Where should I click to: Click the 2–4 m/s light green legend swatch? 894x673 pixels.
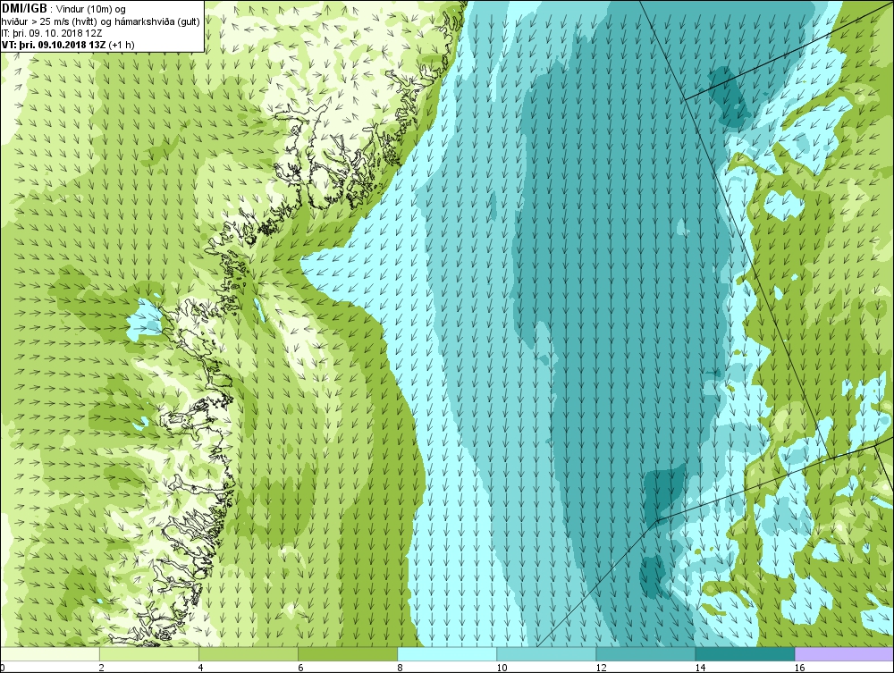click(149, 654)
